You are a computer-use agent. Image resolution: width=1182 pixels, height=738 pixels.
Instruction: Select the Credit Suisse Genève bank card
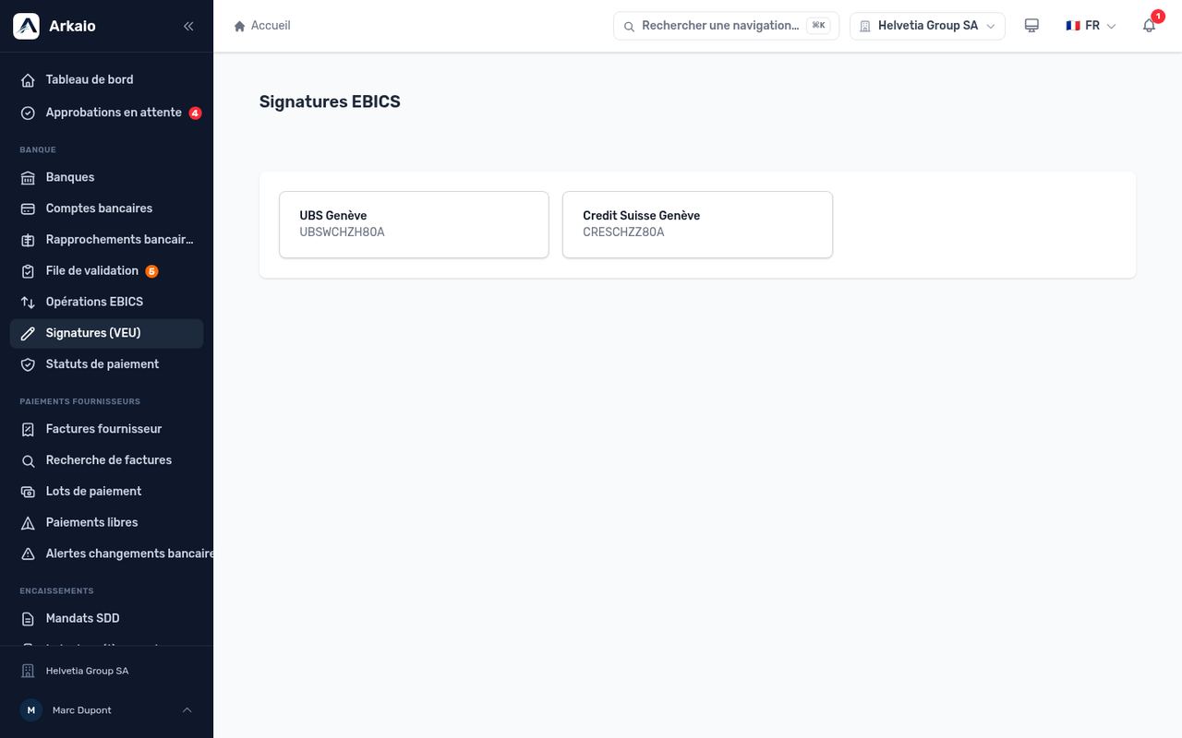[697, 224]
